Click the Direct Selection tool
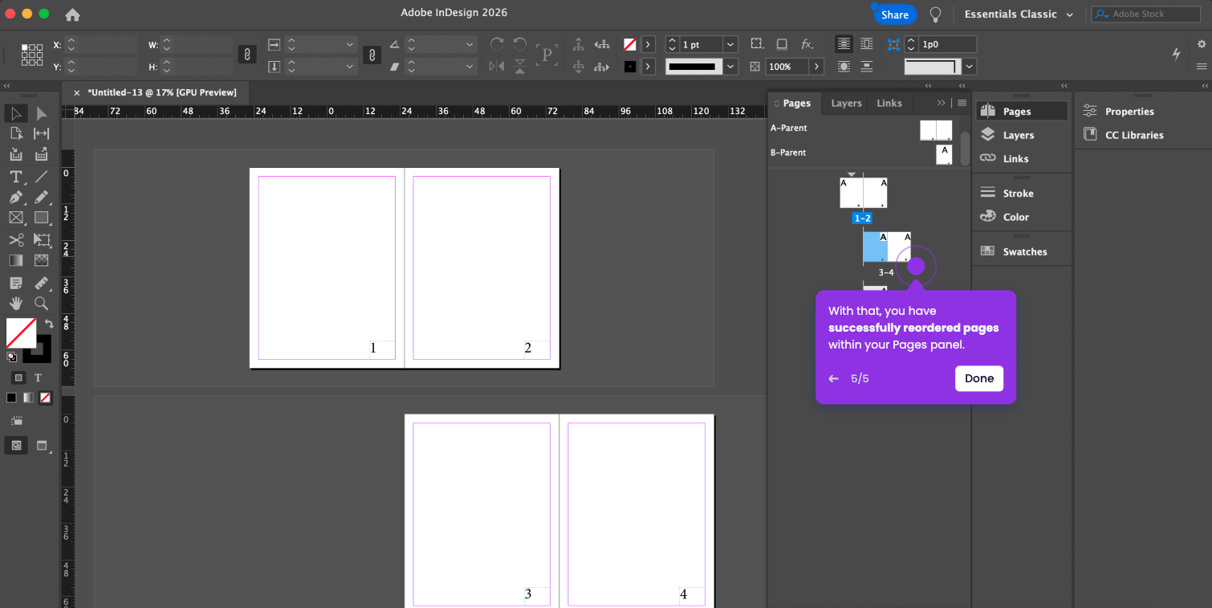 pyautogui.click(x=42, y=114)
